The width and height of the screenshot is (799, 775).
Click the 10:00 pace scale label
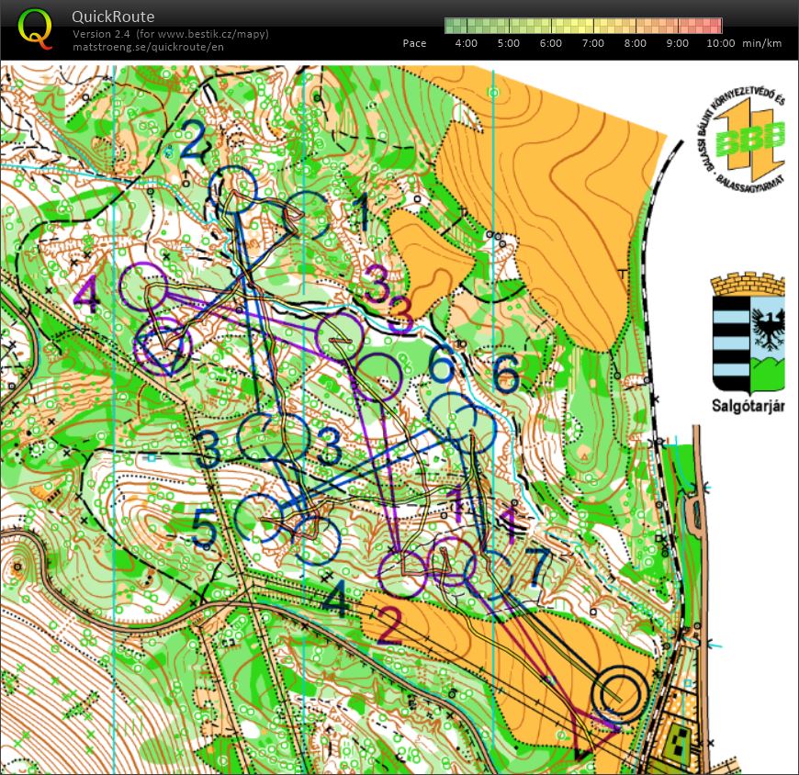720,43
